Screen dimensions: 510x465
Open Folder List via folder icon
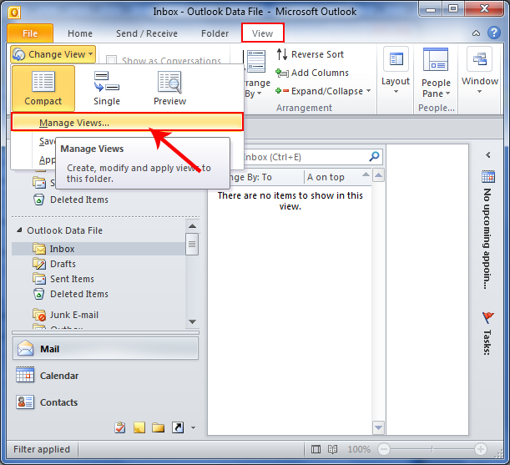coord(158,427)
